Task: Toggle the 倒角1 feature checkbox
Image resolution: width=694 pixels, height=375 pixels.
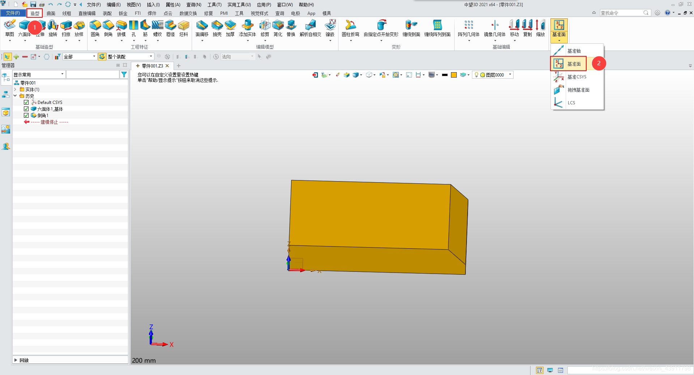Action: point(26,115)
